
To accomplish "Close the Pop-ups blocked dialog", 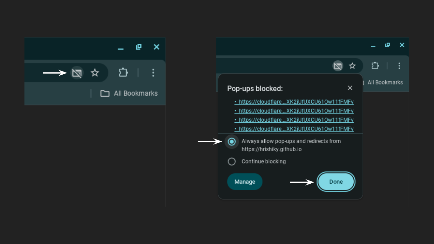I will pos(350,88).
